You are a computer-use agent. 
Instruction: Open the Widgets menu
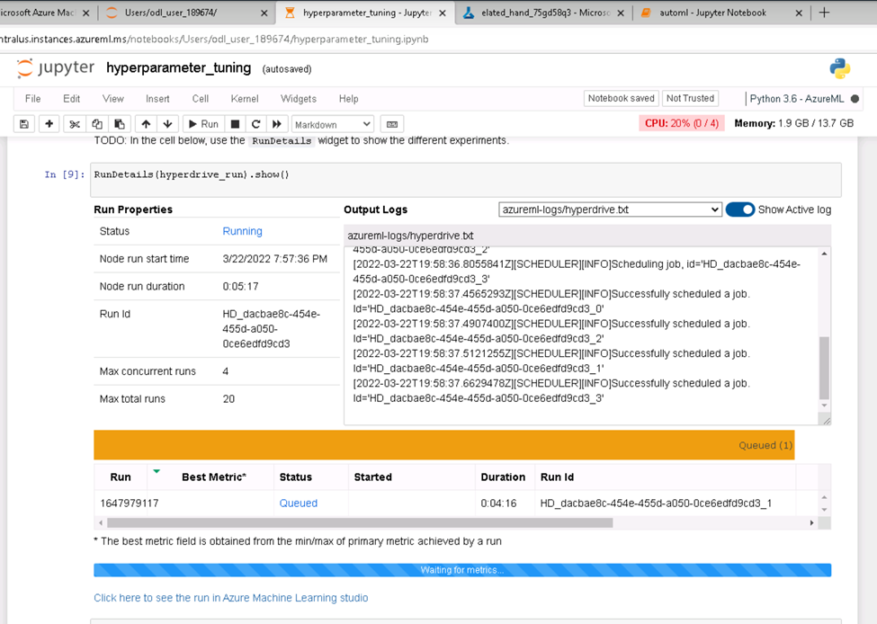click(x=298, y=99)
